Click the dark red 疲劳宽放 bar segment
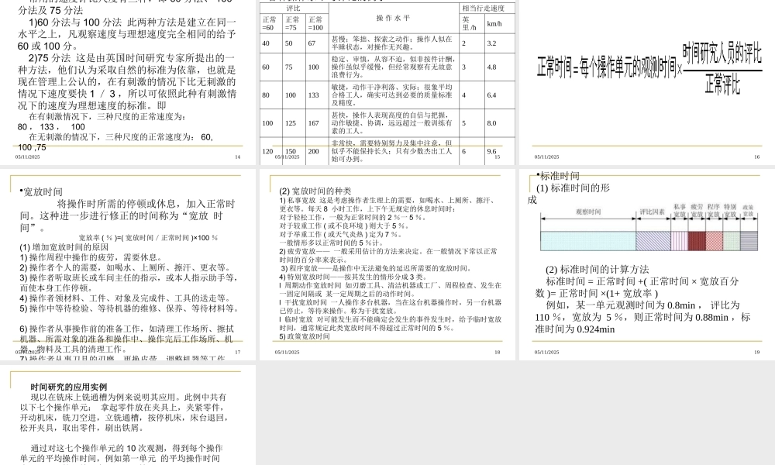 pos(697,241)
